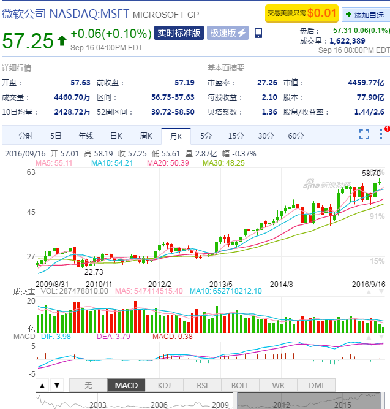Viewport: 390px width, 409px height.
Task: Select the 日K daily candlestick tab
Action: (x=116, y=136)
